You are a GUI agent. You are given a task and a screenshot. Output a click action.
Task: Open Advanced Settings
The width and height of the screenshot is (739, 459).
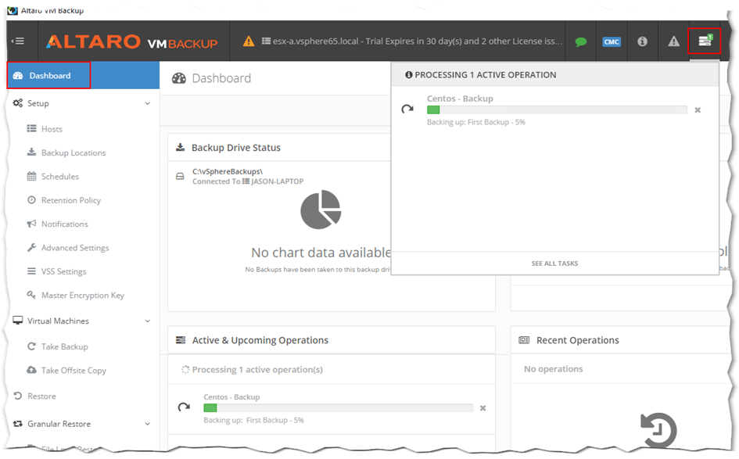75,248
